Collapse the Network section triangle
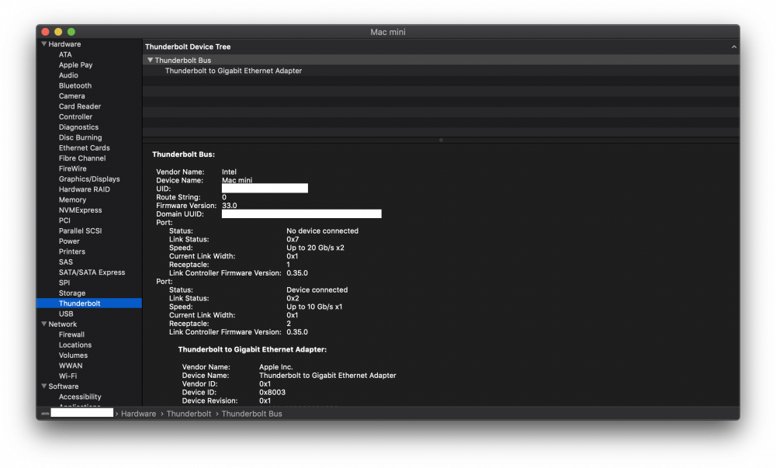The image size is (776, 468). point(44,324)
